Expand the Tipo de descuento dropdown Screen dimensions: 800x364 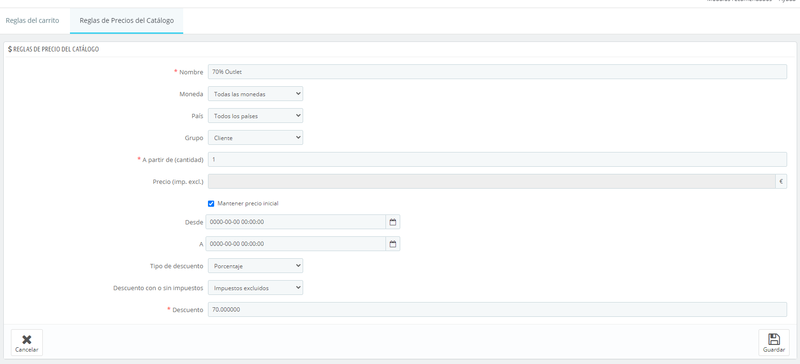pos(255,266)
